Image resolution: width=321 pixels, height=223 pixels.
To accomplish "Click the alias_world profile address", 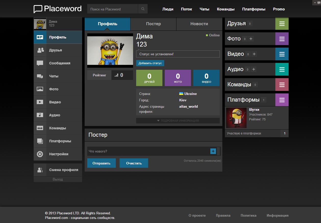I will 189,106.
